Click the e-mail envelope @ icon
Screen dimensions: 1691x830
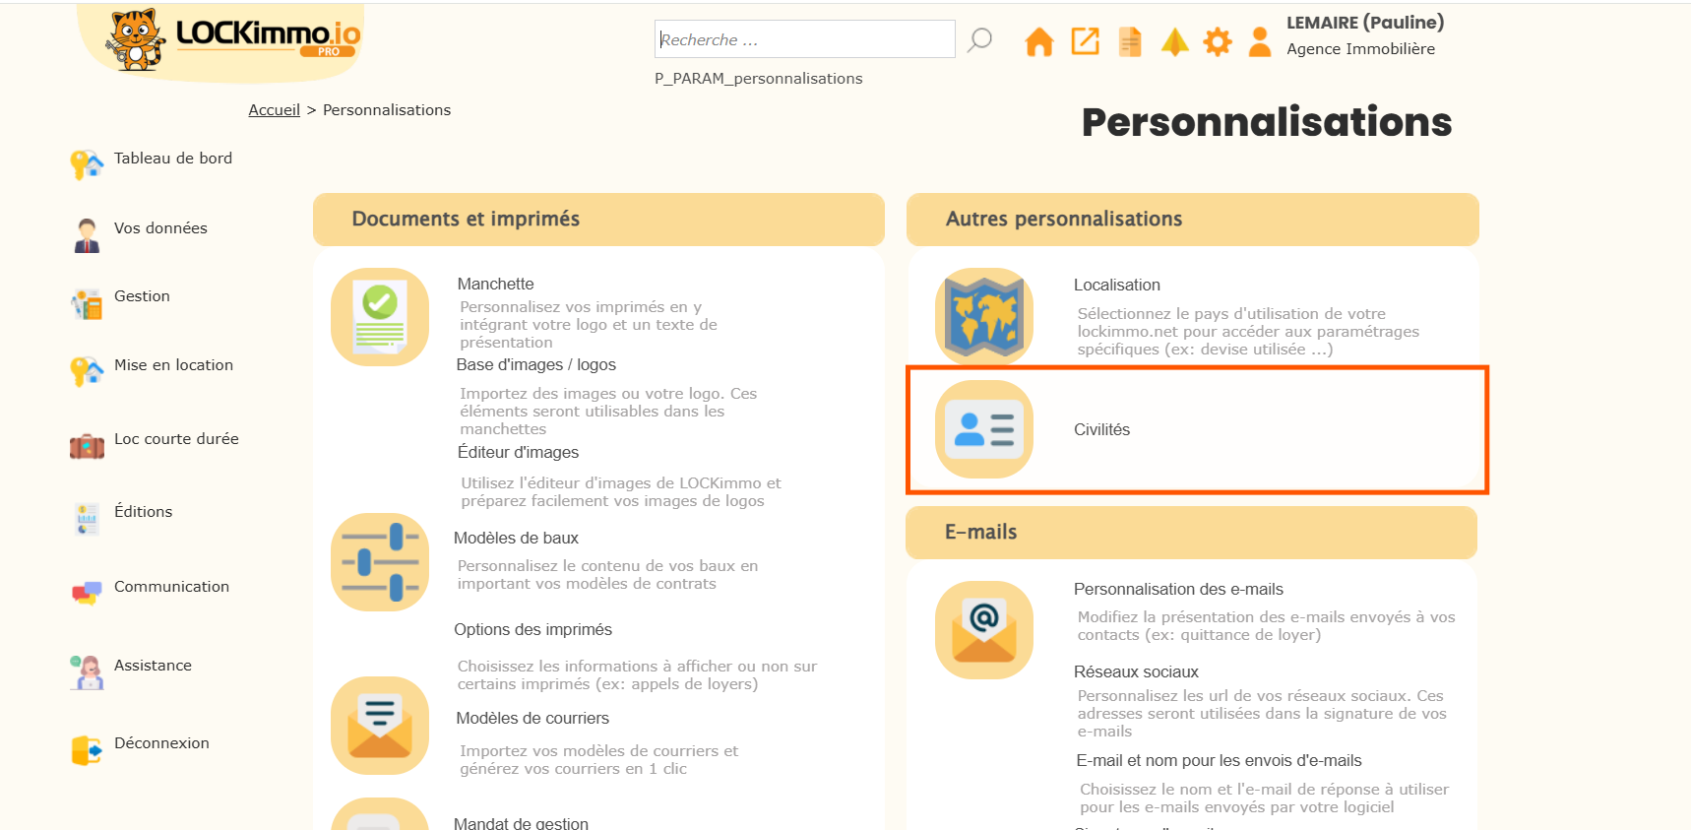tap(983, 630)
